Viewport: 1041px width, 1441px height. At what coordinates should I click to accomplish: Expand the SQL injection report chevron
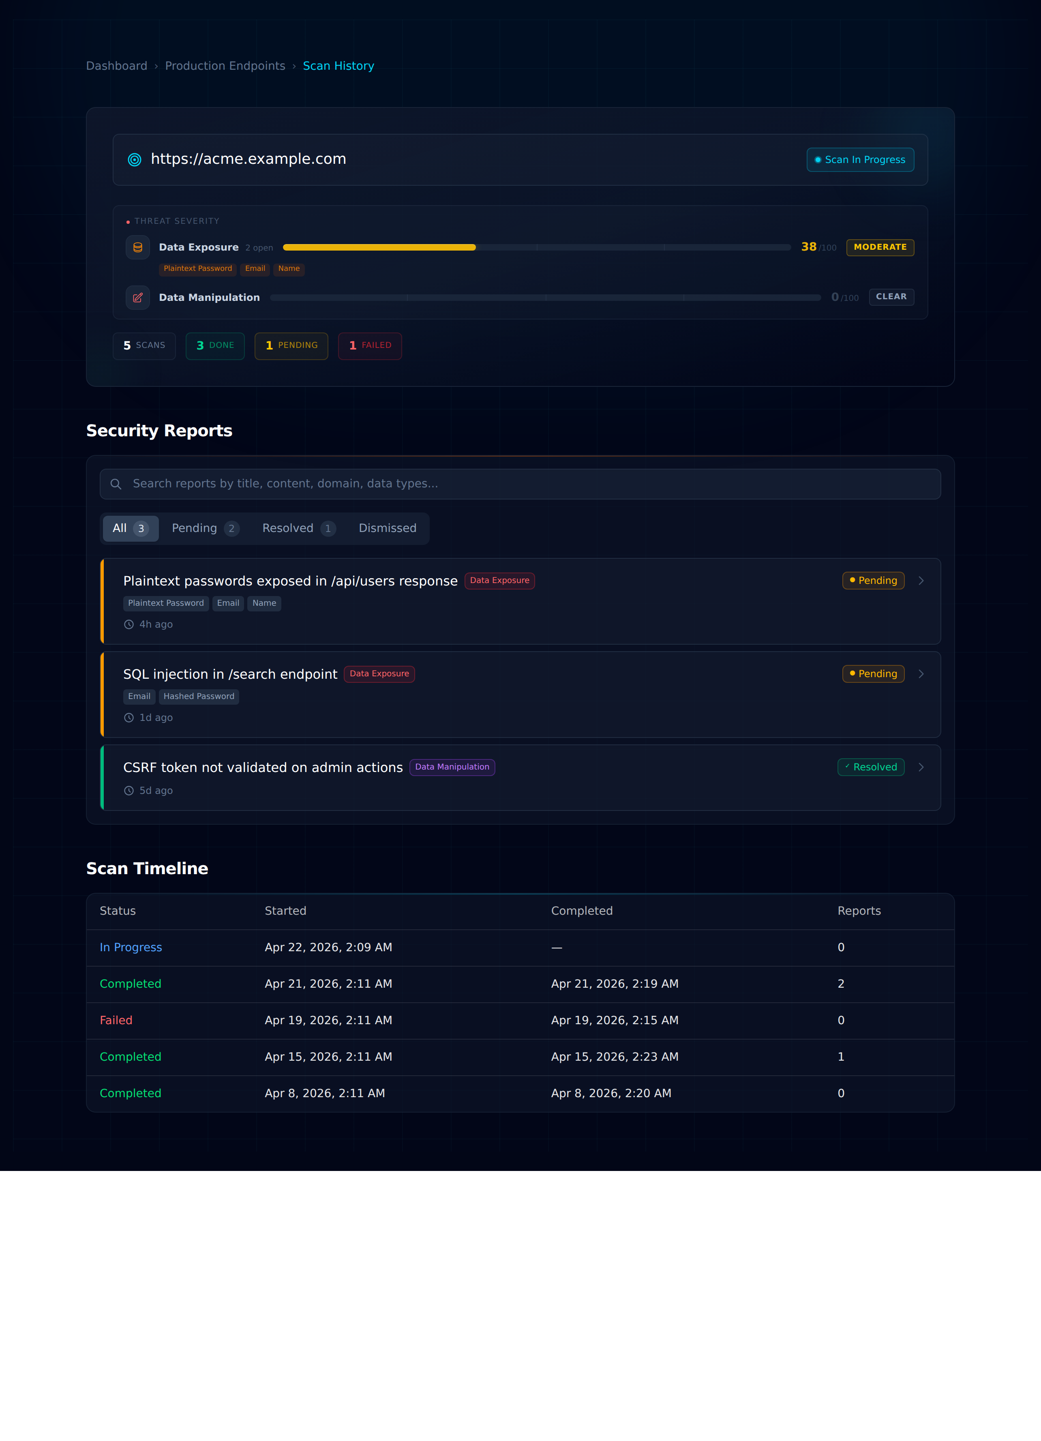(x=921, y=674)
